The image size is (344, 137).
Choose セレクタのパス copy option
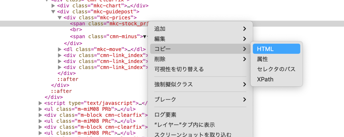click(276, 69)
